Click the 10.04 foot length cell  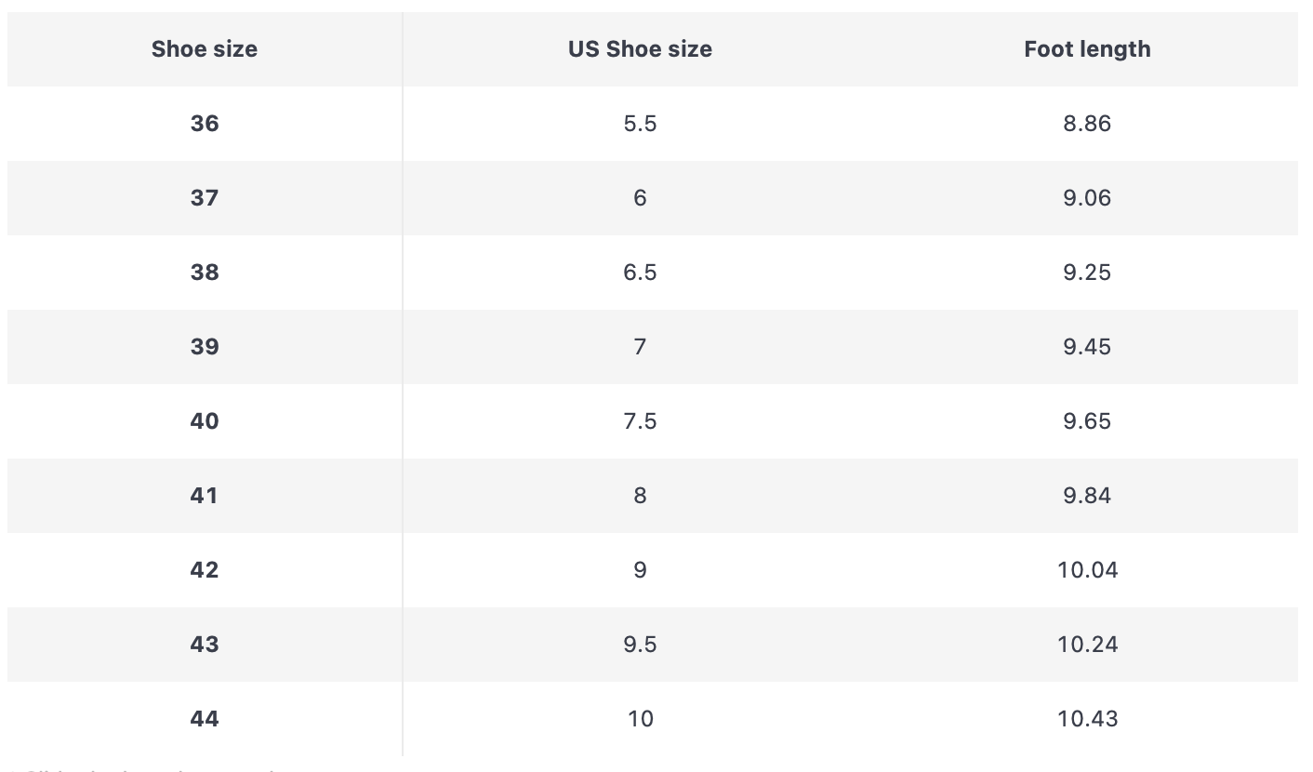[1087, 570]
